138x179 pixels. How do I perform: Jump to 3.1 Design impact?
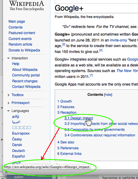click(79, 118)
